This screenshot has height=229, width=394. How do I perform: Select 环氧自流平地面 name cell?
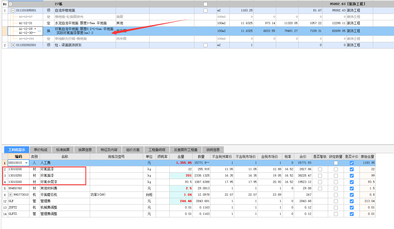85,31
